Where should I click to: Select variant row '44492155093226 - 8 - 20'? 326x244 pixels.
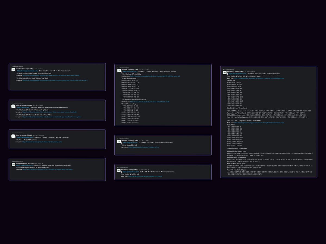[x=130, y=106]
